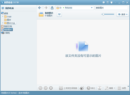Go up one folder level
This screenshot has width=130, height=95.
click(52, 8)
